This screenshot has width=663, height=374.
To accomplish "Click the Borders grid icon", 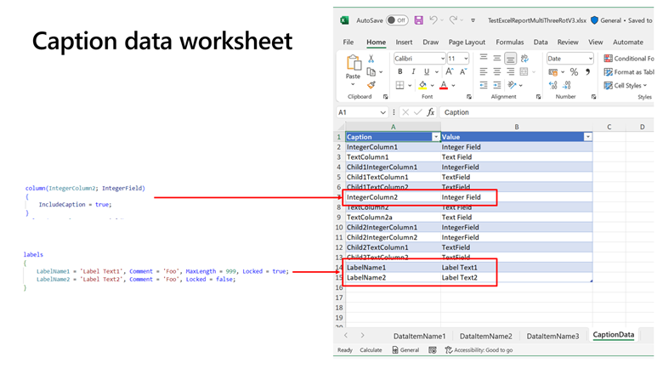I will click(400, 85).
